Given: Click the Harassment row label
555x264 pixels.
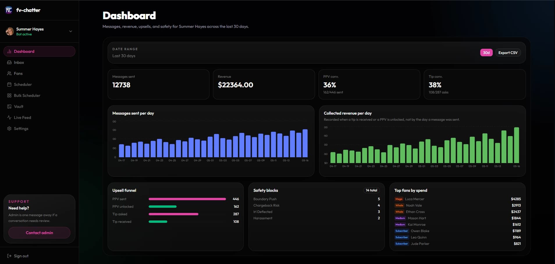Looking at the screenshot, I should coord(263,218).
